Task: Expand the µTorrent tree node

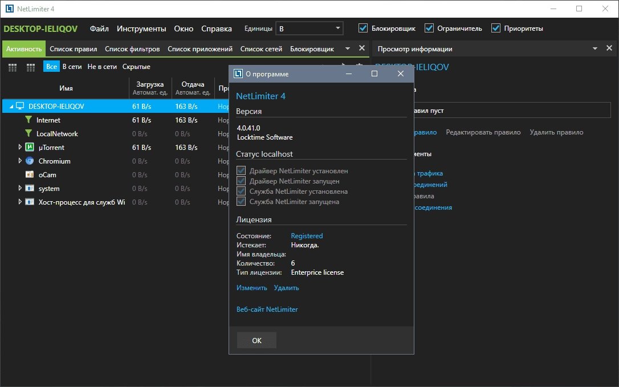Action: [x=20, y=147]
